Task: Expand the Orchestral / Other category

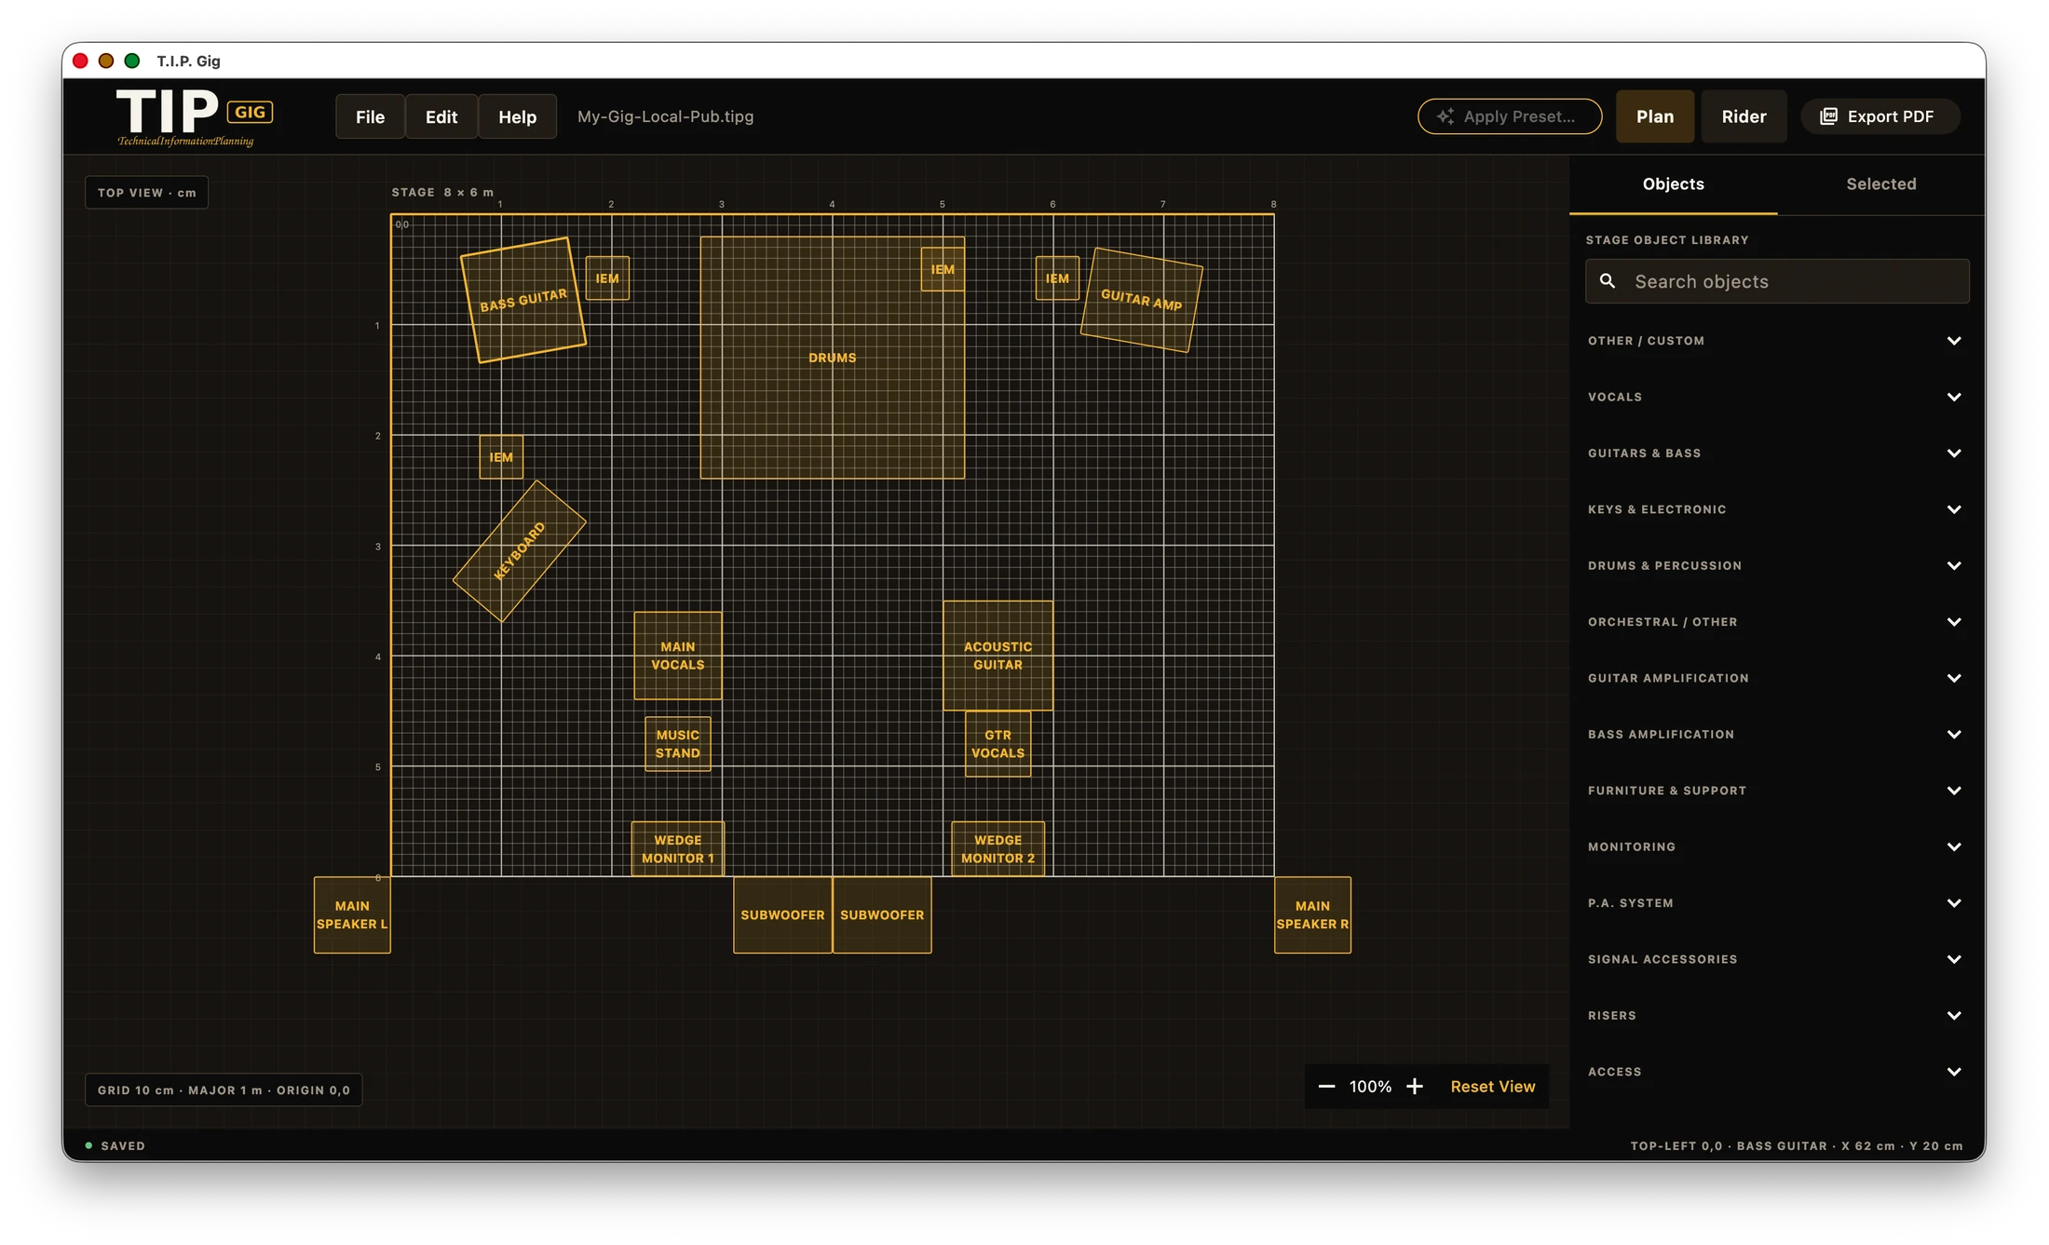Action: (x=1777, y=622)
